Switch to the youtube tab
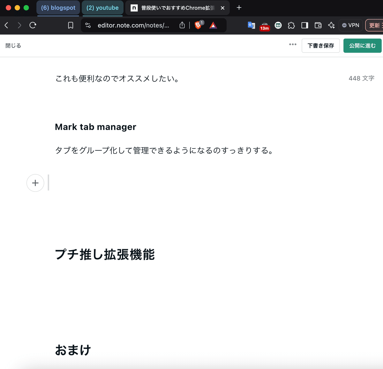Screen dimensions: 383x369 pyautogui.click(x=102, y=8)
